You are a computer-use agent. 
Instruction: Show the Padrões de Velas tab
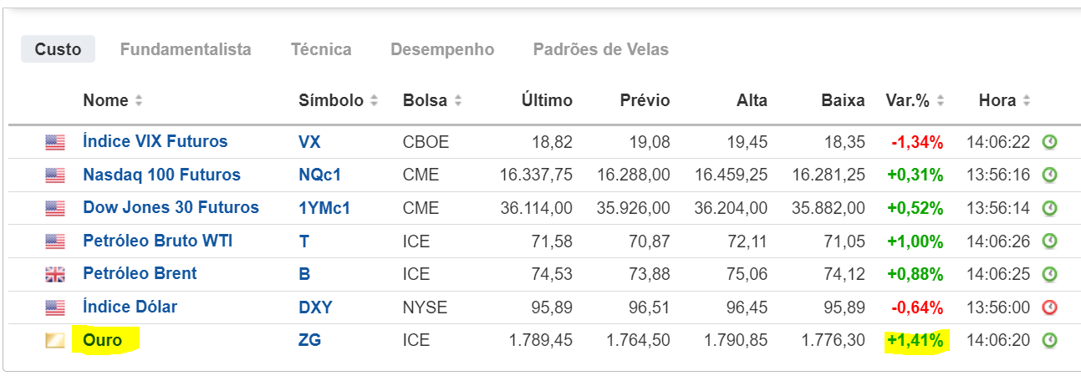tap(600, 49)
